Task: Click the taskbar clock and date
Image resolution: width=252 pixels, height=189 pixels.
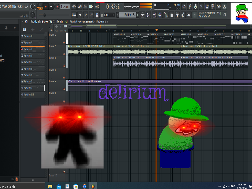Action: [x=242, y=186]
